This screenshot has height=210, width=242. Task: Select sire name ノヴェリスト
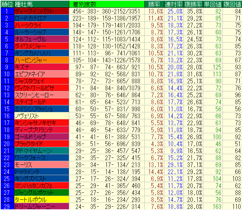coord(42,116)
